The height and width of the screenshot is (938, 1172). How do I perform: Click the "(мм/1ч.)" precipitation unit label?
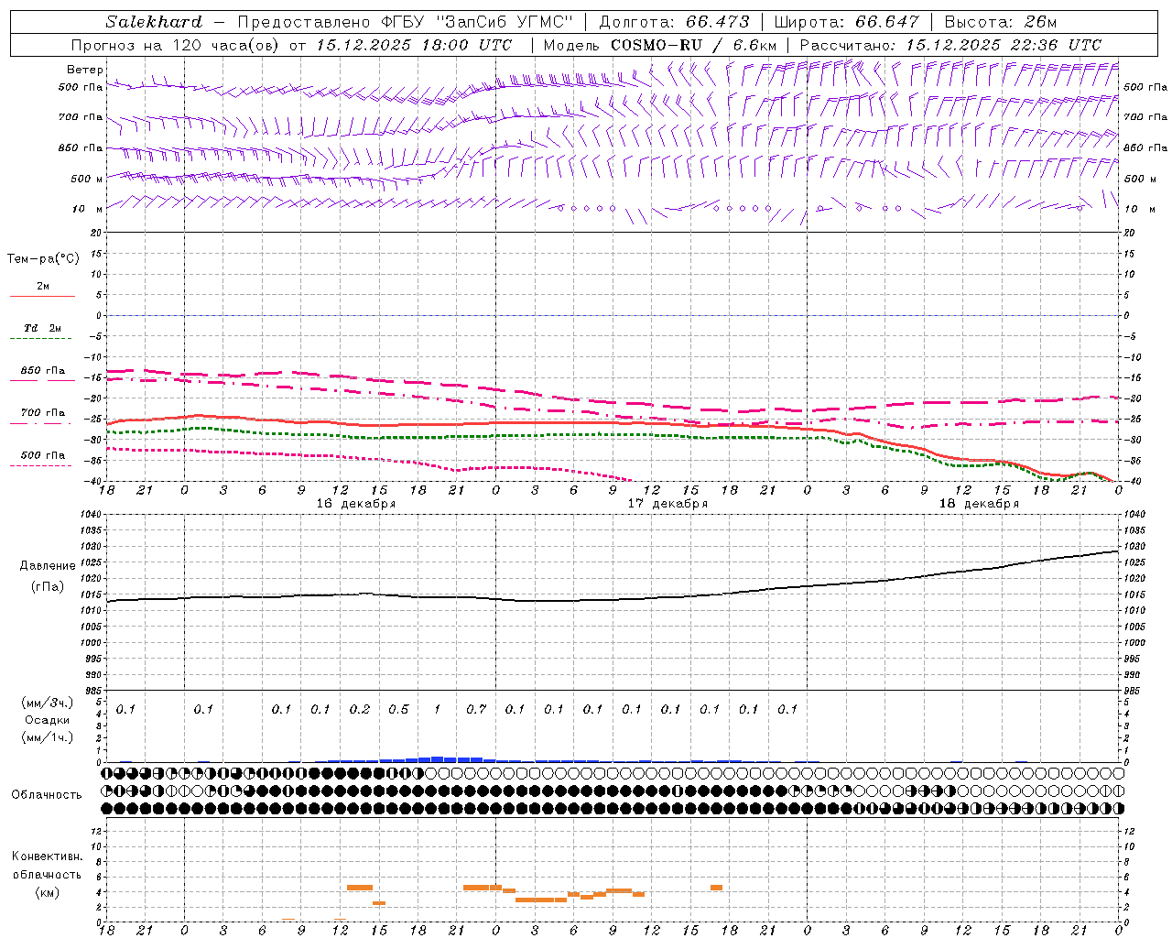[48, 737]
